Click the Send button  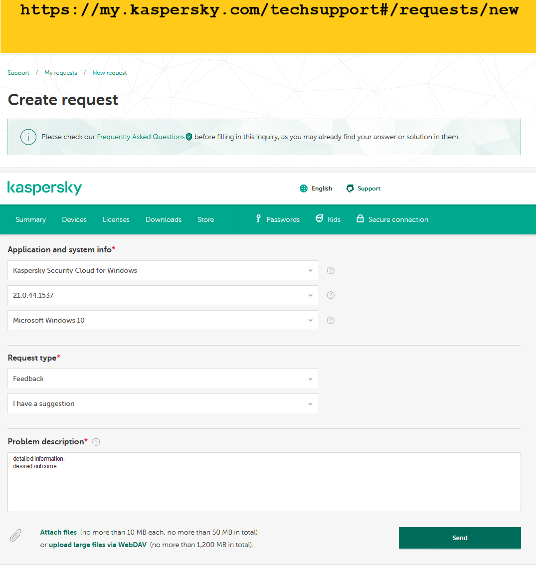coord(460,538)
